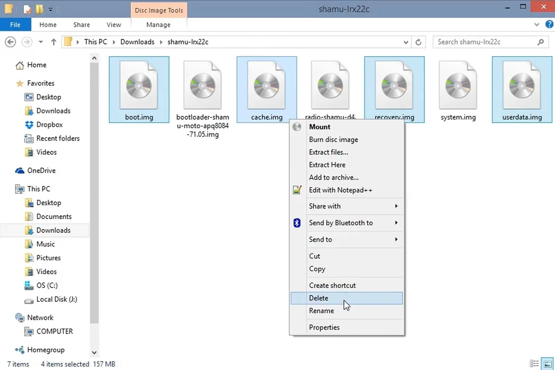This screenshot has width=555, height=370.
Task: Choose Cut in context menu
Action: click(x=346, y=256)
